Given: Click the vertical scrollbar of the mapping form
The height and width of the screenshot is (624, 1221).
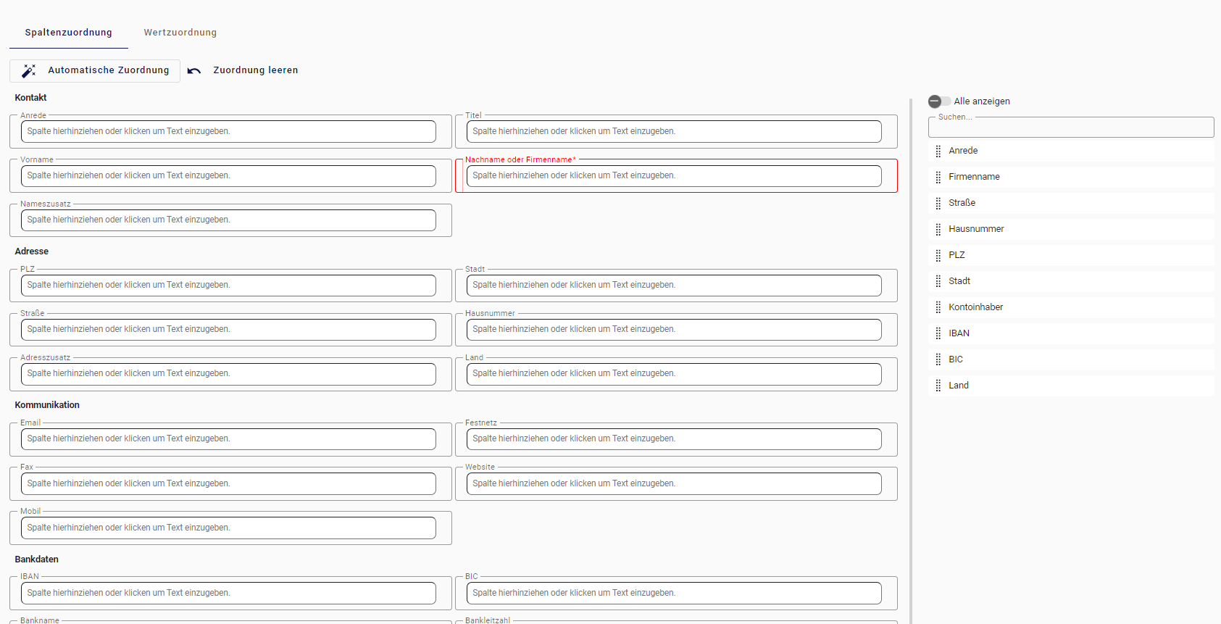Looking at the screenshot, I should click(911, 361).
